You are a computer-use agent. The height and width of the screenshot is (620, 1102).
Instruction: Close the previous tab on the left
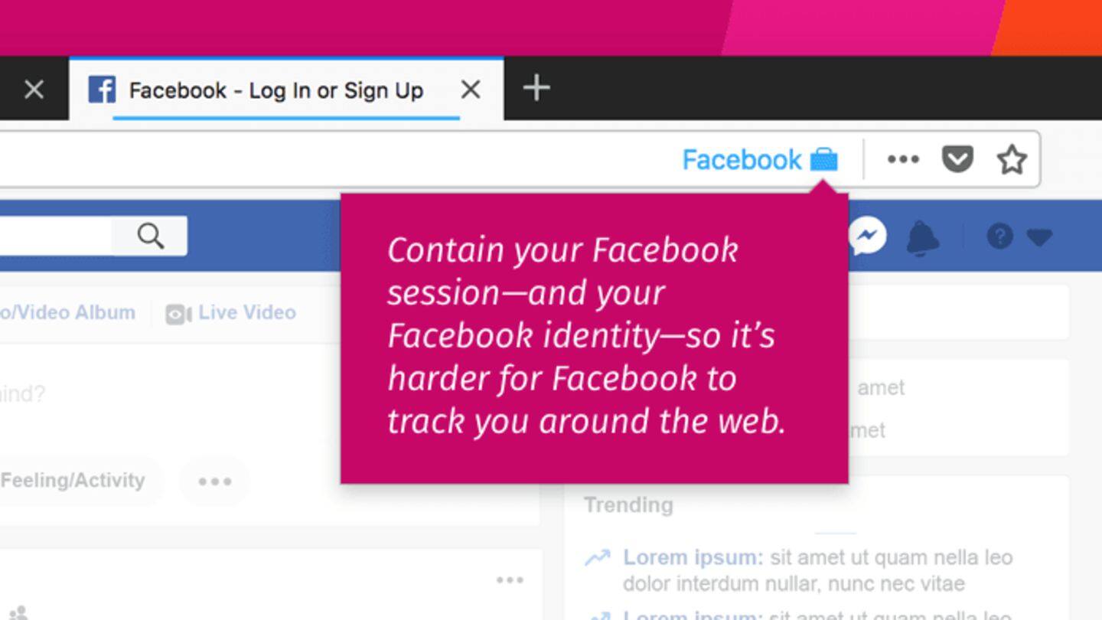pos(34,90)
